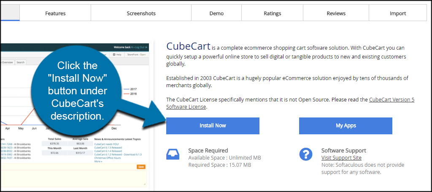The width and height of the screenshot is (432, 192).
Task: Click the Space Required inbox icon
Action: pos(173,154)
